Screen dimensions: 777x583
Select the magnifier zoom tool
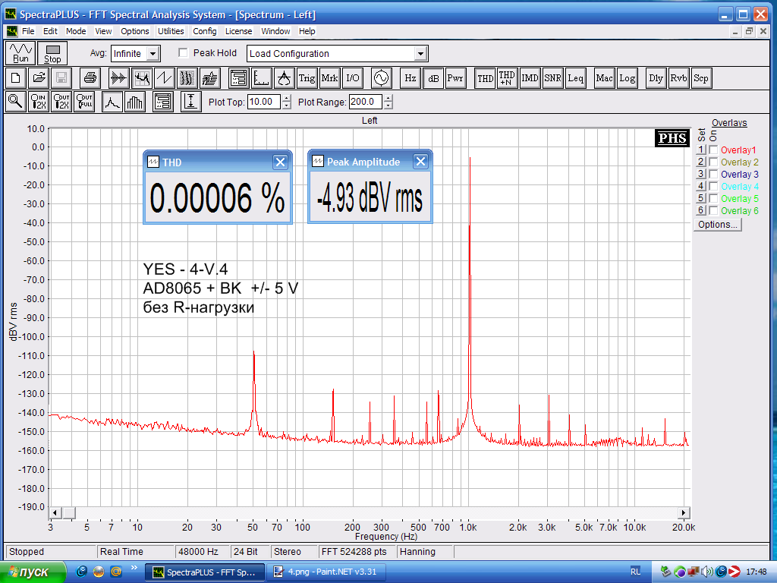pos(15,102)
